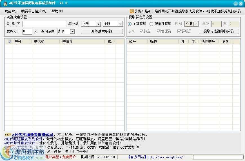
Task: Click the 成员大于 member count field
Action: pyautogui.click(x=27, y=31)
